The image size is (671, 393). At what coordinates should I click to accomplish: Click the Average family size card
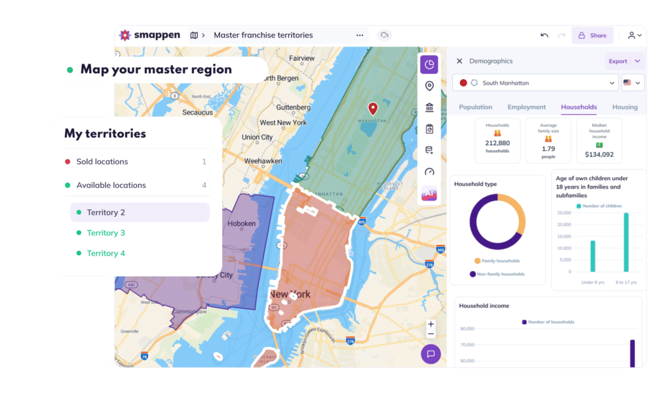[548, 140]
